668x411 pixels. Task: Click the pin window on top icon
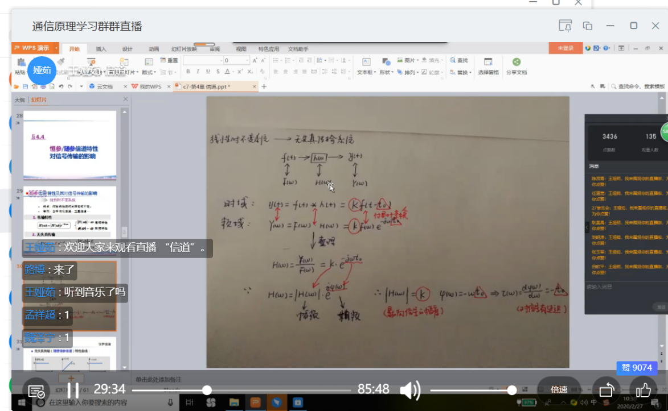565,26
